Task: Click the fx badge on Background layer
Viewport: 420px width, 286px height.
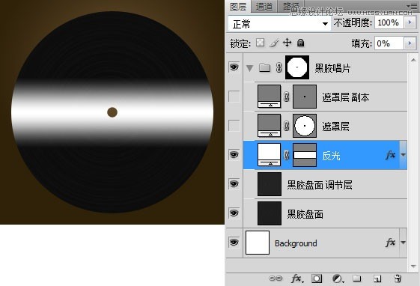Action: pos(391,243)
